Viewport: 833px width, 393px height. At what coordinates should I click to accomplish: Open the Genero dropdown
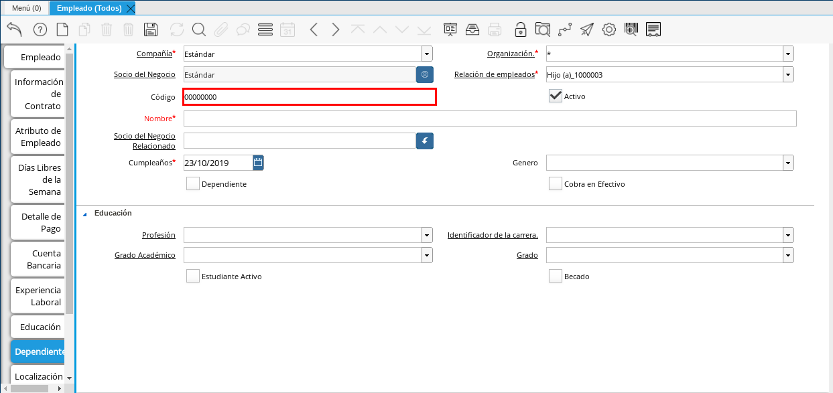pyautogui.click(x=788, y=163)
